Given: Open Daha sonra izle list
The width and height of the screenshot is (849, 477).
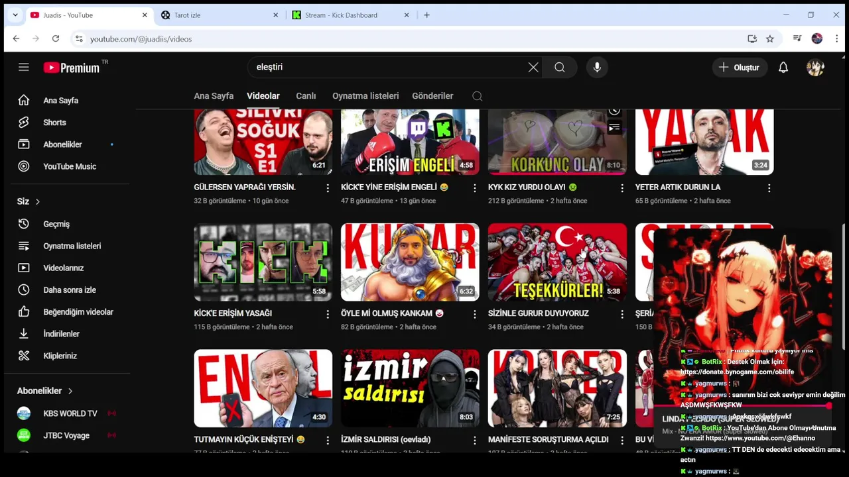Looking at the screenshot, I should coord(71,290).
